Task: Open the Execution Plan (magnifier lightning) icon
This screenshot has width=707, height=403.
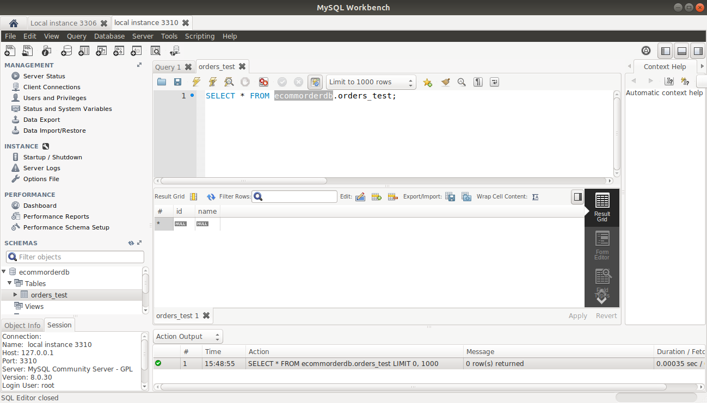Action: (229, 82)
